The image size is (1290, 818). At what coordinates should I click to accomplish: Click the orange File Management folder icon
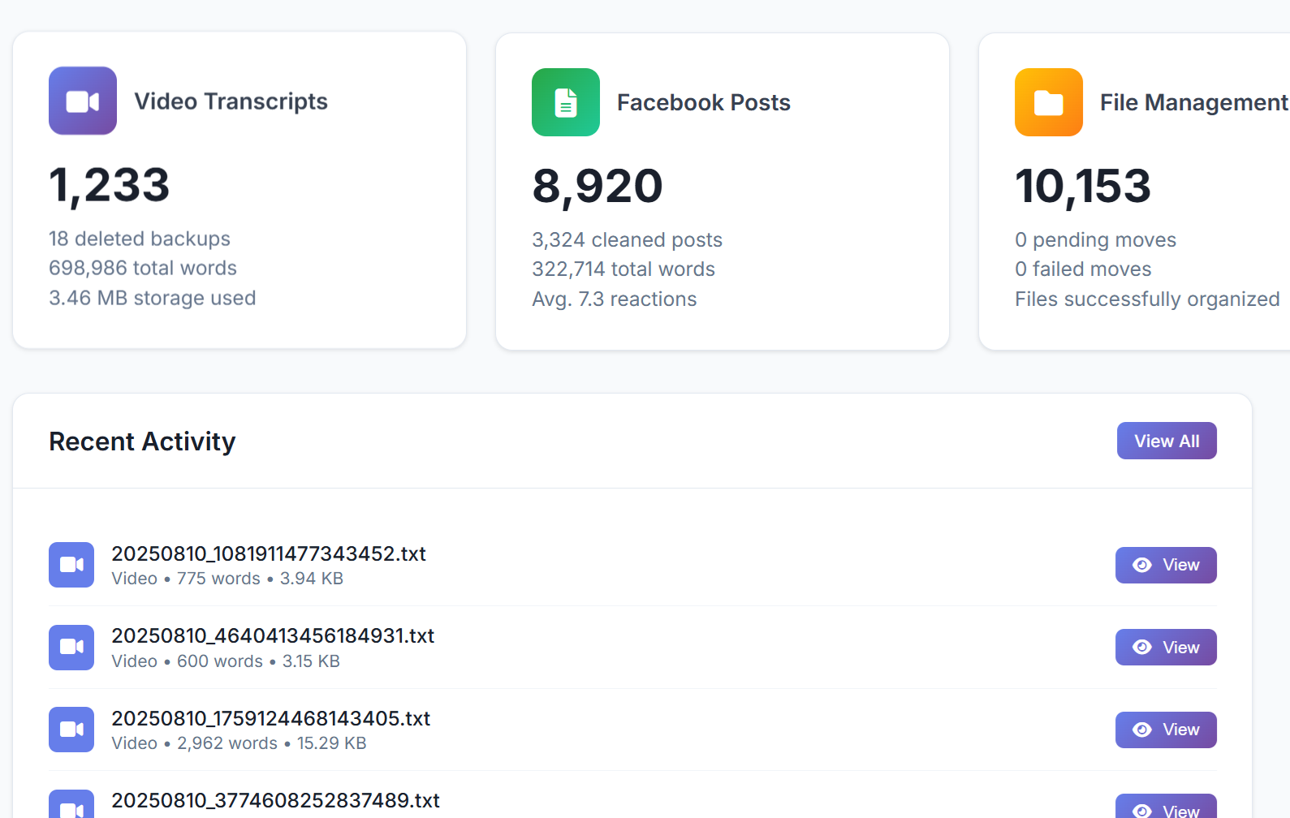point(1049,102)
